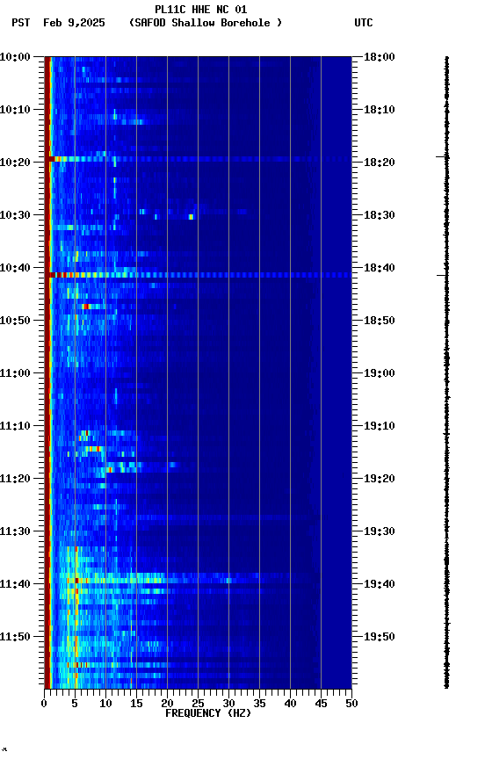Click the 45 Hz frequency tick label
The image size is (485, 759).
click(321, 704)
